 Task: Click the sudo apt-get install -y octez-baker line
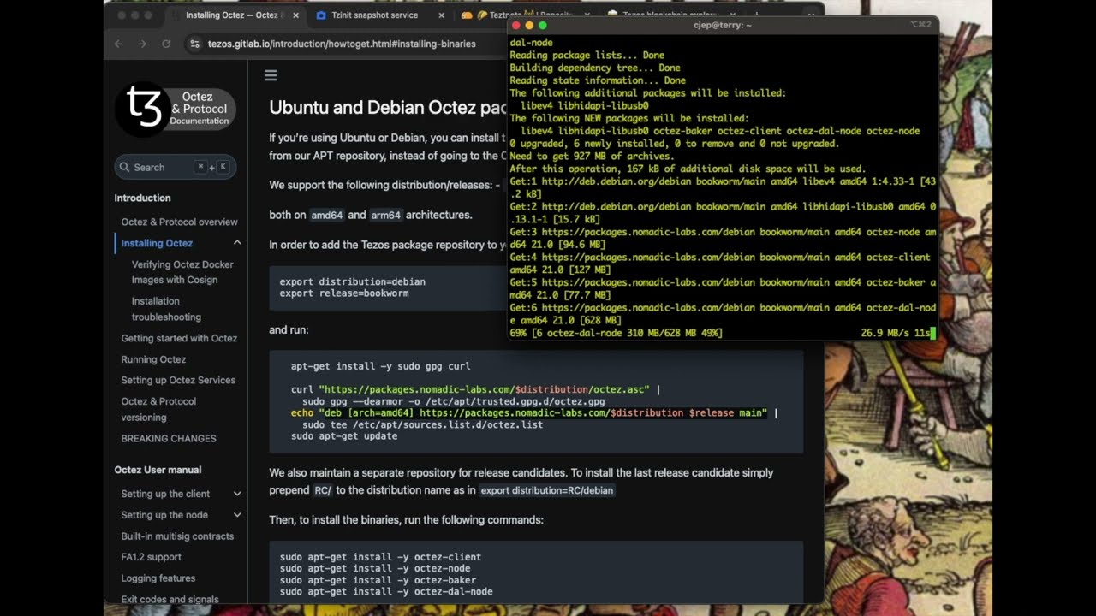(x=378, y=580)
